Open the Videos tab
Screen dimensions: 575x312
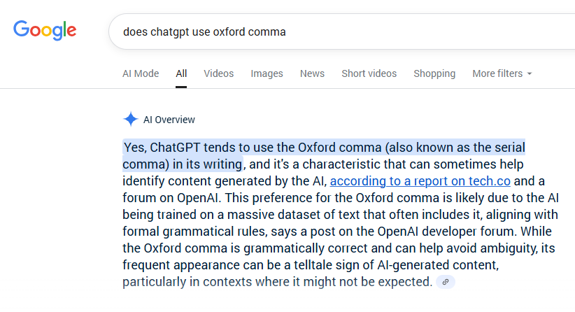tap(219, 73)
